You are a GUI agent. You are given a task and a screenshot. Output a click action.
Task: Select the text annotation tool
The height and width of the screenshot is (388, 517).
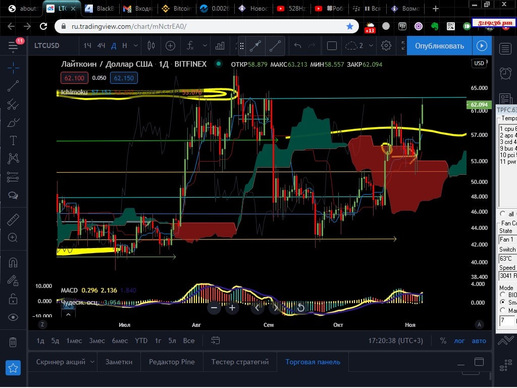13,140
